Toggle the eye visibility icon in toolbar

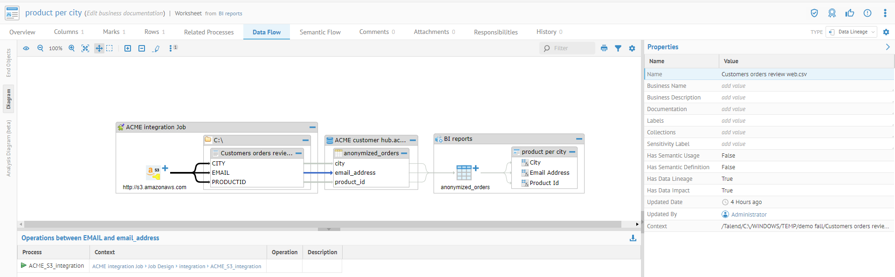click(x=26, y=48)
